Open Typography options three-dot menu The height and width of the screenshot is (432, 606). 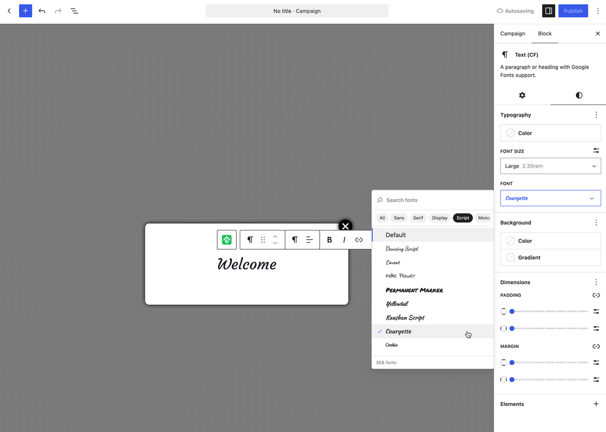[596, 115]
